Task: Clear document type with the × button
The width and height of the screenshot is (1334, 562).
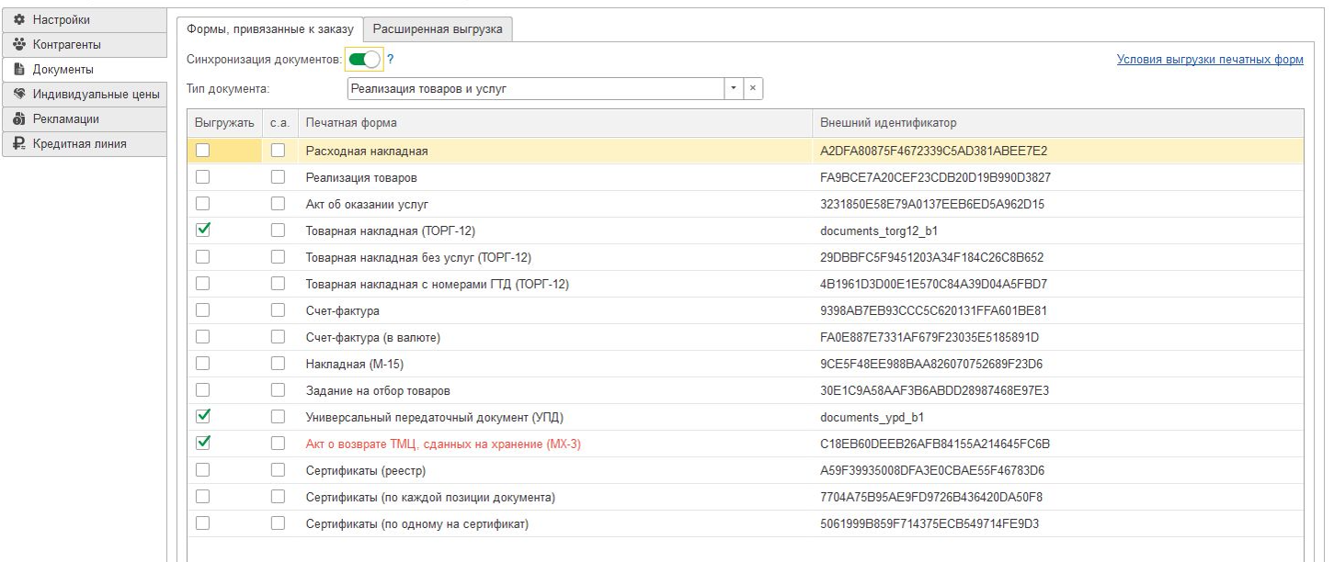Action: coord(752,89)
